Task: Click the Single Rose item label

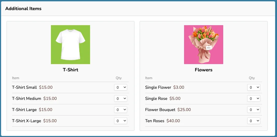Action: [156, 99]
